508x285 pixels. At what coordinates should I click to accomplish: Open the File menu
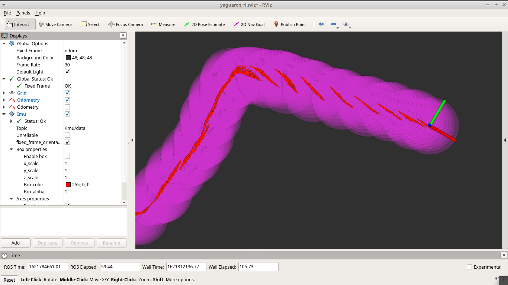click(7, 13)
